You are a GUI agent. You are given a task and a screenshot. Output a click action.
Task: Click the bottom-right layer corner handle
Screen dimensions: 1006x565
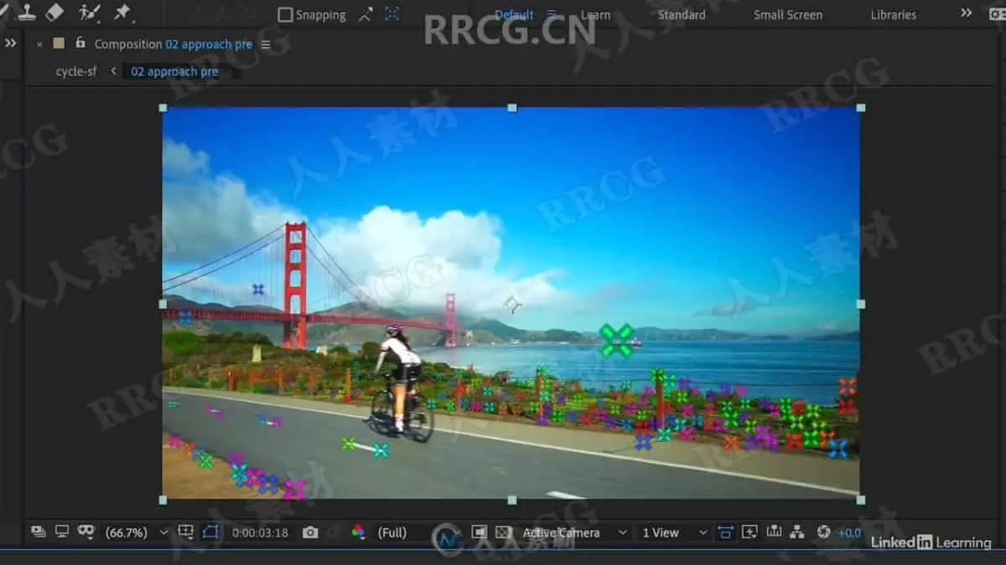(860, 500)
